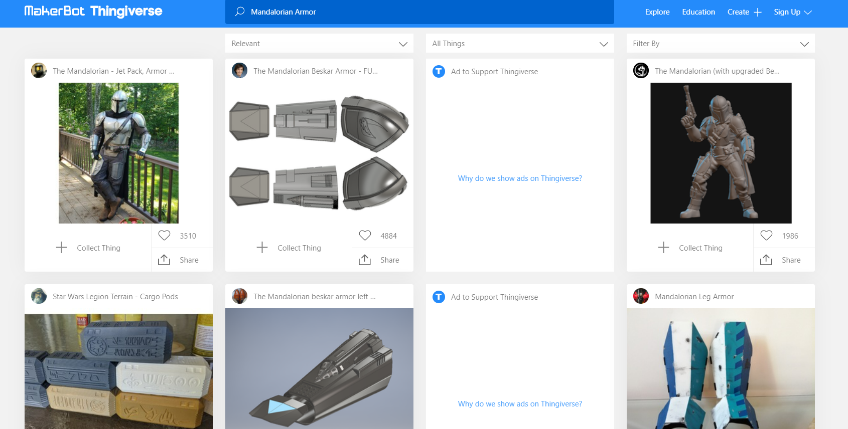The image size is (848, 429).
Task: Like the Beskar Armor thing with 4884 likes
Action: (365, 236)
